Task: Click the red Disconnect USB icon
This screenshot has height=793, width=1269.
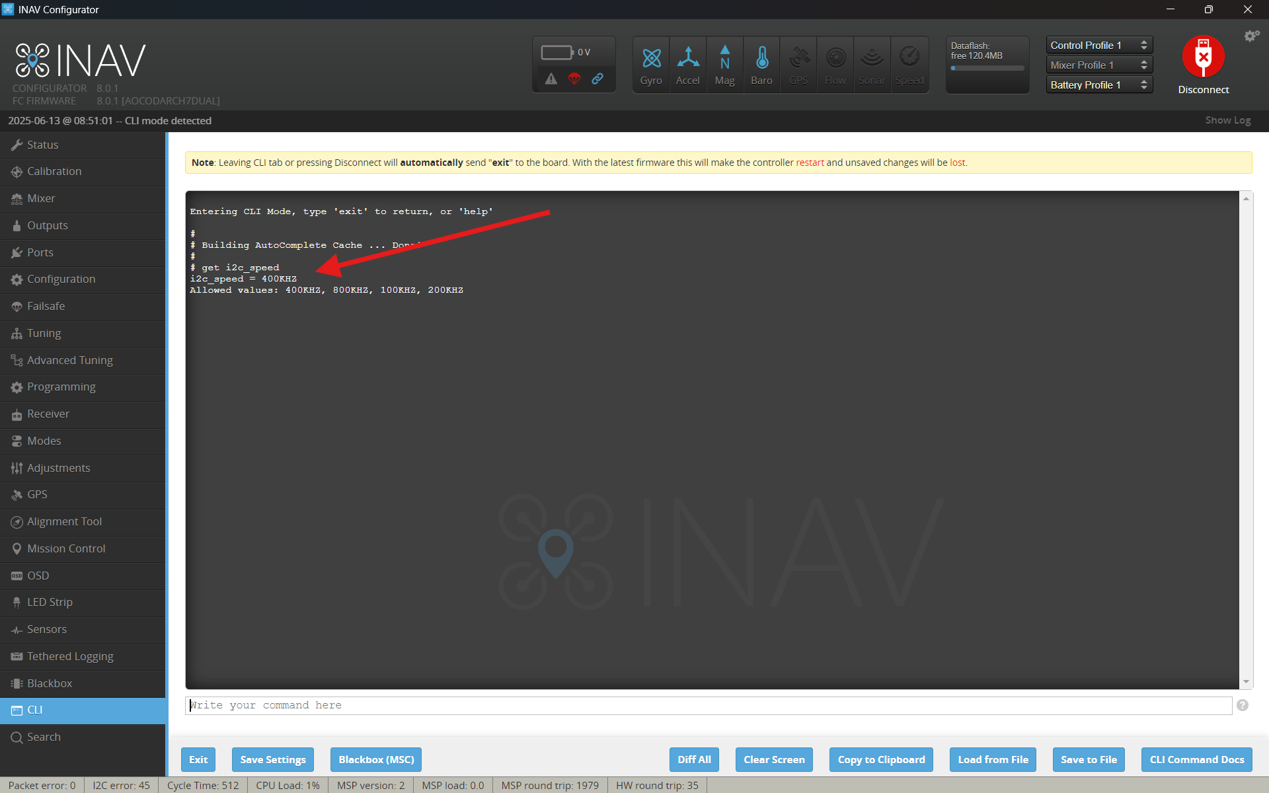Action: coord(1203,57)
